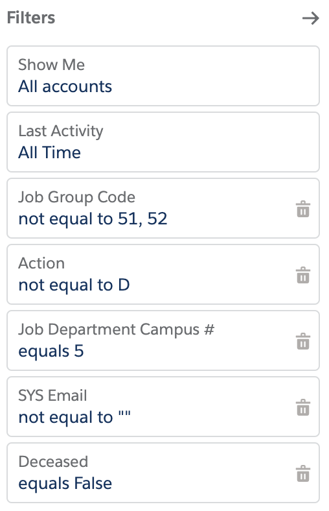This screenshot has width=329, height=511.
Task: Open the Show Me filter card
Action: (x=163, y=76)
